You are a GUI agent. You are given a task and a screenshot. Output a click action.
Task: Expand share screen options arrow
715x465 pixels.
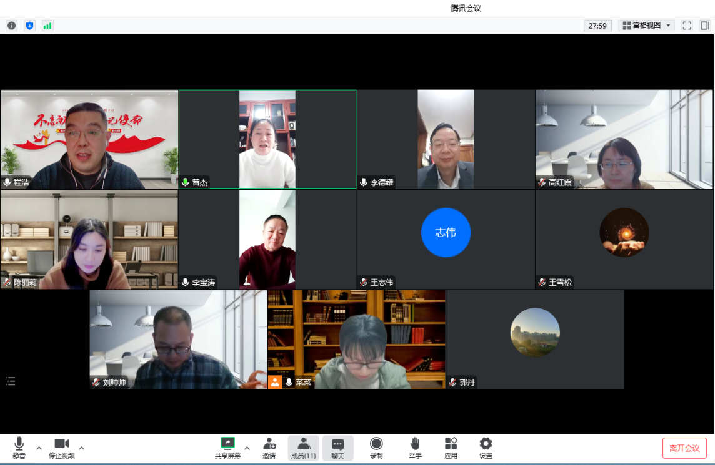[x=247, y=448]
